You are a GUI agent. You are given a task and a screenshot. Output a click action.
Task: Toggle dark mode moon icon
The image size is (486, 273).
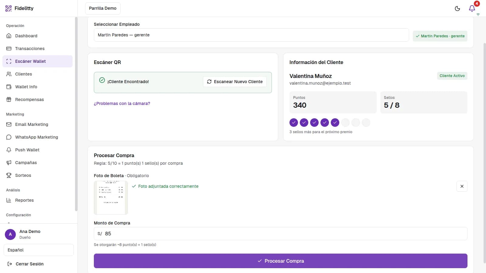coord(457,8)
